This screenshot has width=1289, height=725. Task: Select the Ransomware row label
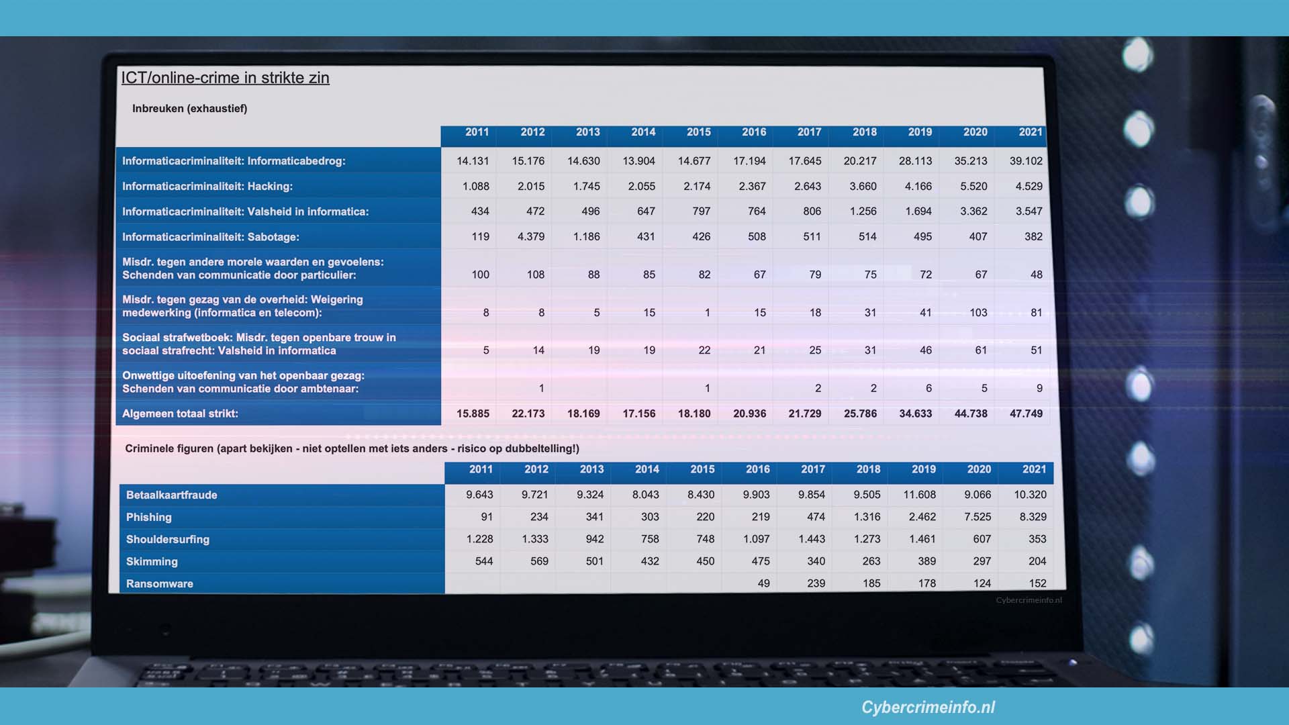160,584
